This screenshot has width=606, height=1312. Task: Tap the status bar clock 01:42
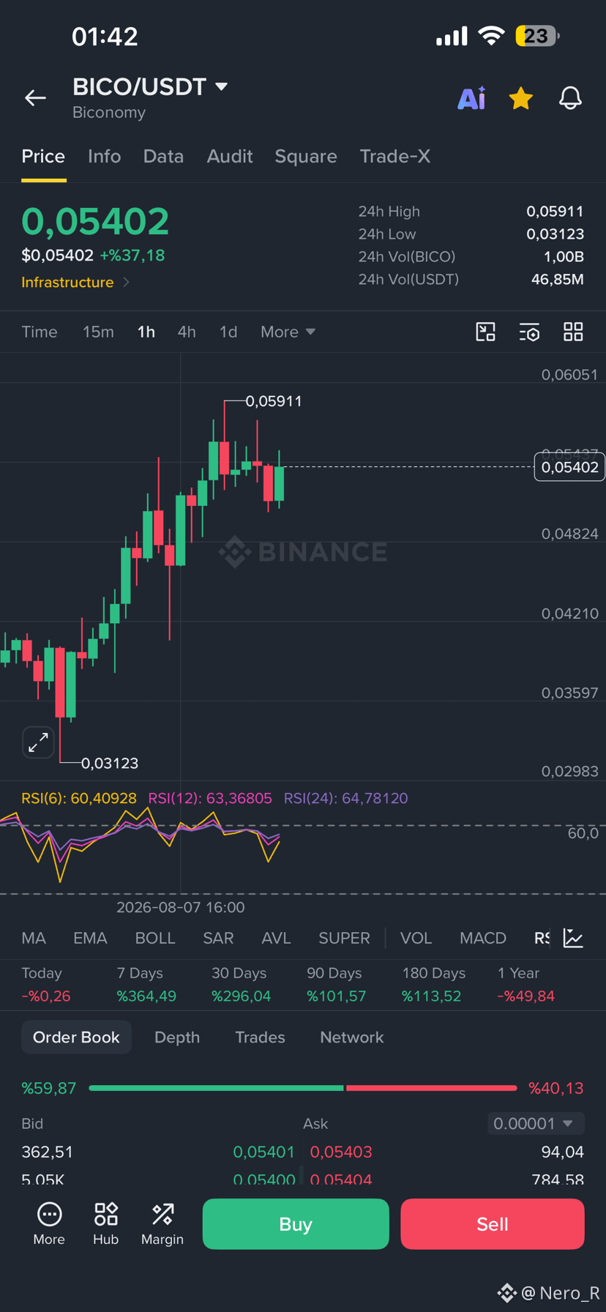click(x=105, y=37)
